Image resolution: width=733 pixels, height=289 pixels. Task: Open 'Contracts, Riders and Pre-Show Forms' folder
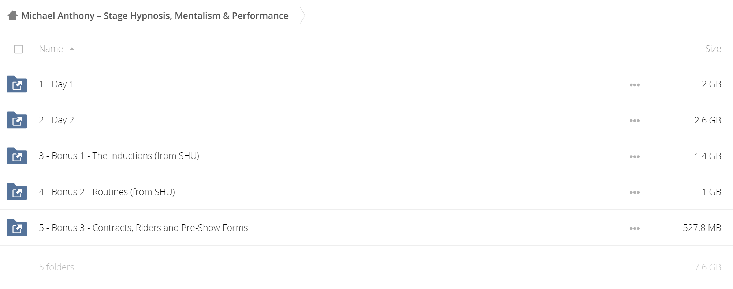coord(143,227)
